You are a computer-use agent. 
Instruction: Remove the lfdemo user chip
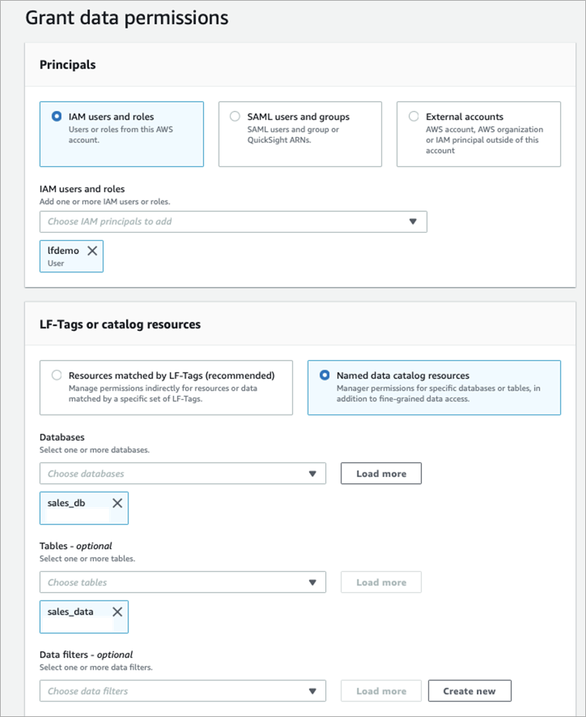[x=93, y=250]
